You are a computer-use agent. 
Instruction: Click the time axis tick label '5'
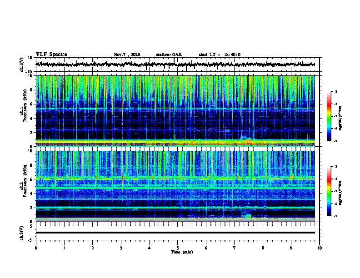pyautogui.click(x=178, y=248)
